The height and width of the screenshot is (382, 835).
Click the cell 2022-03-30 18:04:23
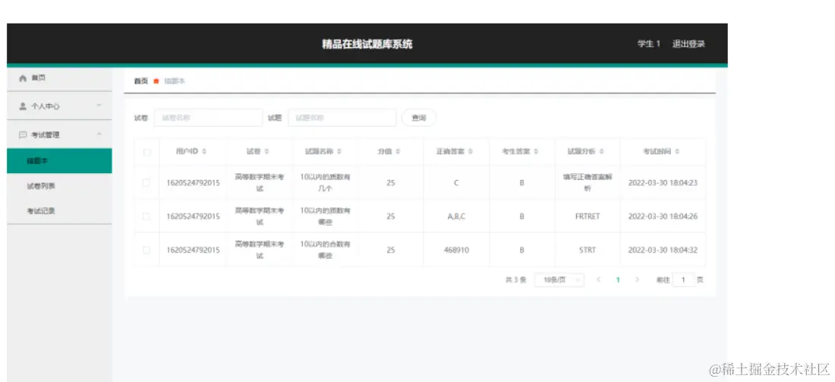[663, 183]
